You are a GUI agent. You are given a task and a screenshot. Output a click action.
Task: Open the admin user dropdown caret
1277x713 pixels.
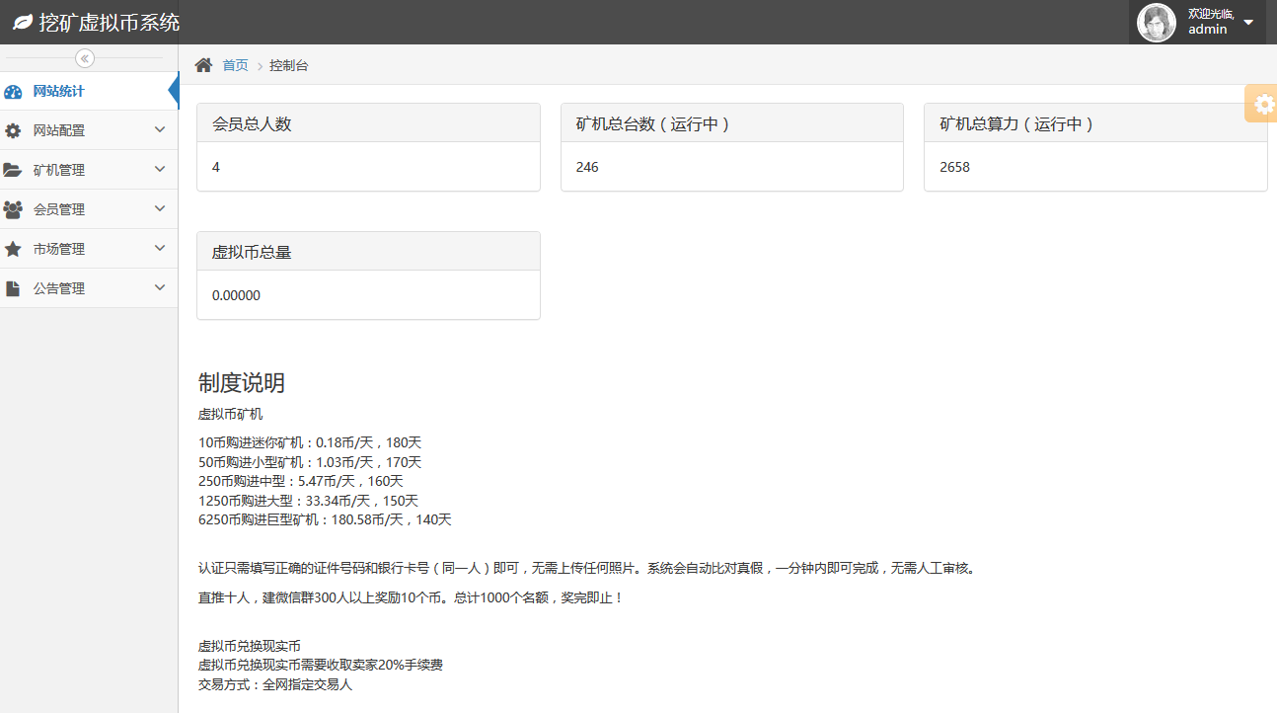(x=1248, y=23)
